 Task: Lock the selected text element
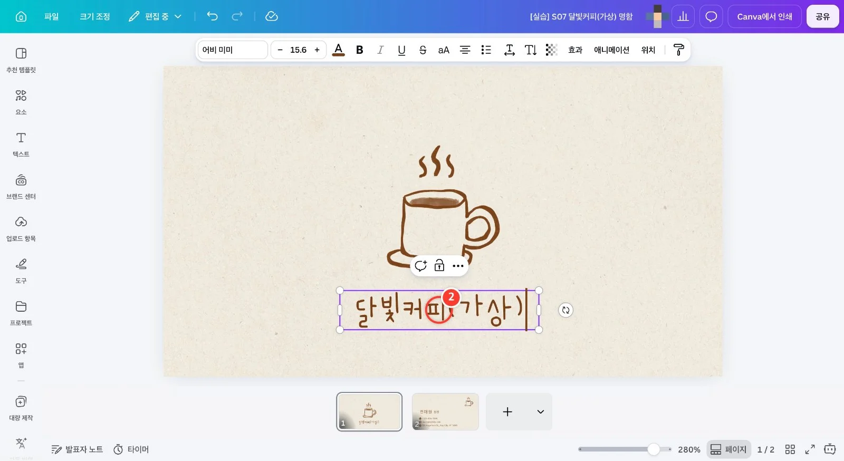coord(439,265)
